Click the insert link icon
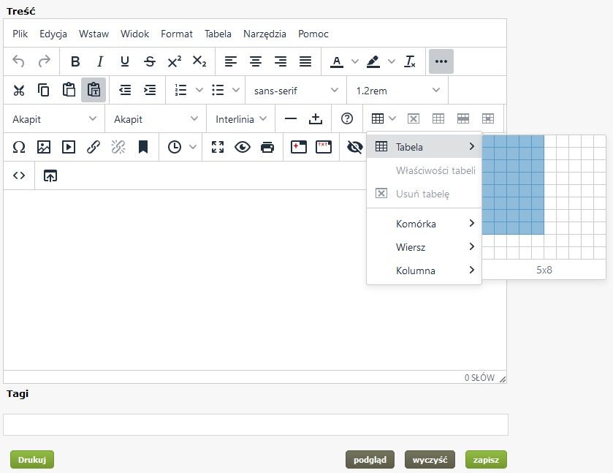This screenshot has height=473, width=613. click(x=94, y=147)
